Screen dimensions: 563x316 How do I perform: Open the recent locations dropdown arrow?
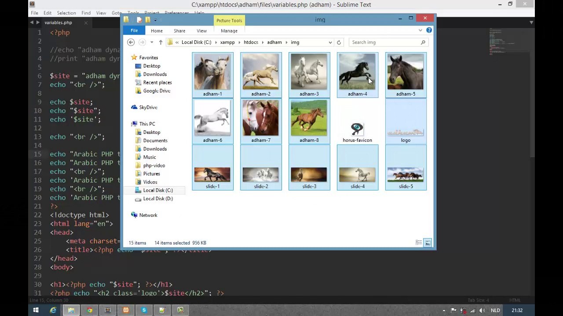pyautogui.click(x=152, y=42)
